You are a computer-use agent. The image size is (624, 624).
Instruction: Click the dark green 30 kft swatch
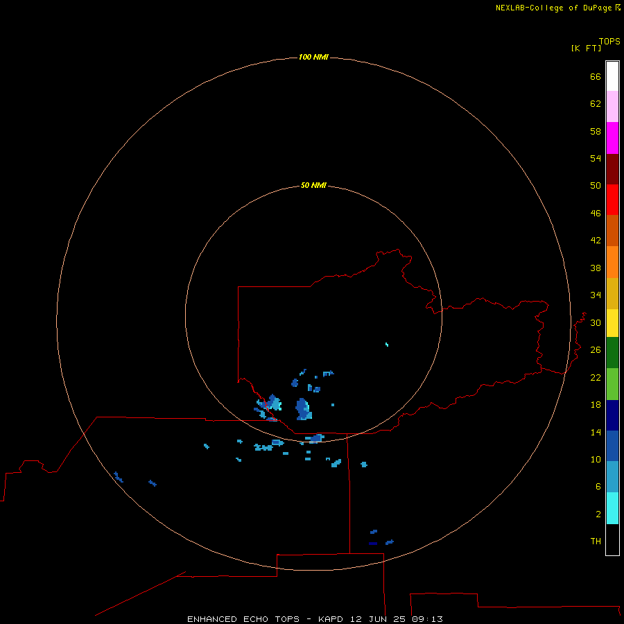click(x=612, y=353)
